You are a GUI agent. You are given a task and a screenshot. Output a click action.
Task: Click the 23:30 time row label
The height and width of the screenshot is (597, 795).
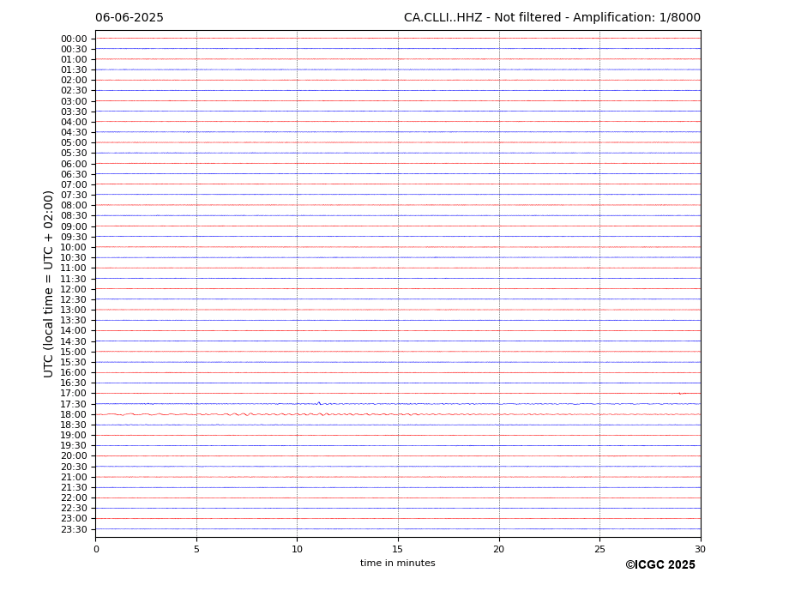click(x=74, y=529)
